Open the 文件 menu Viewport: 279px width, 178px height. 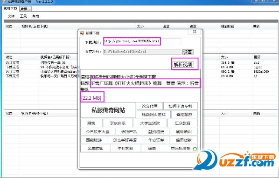[x=11, y=16]
